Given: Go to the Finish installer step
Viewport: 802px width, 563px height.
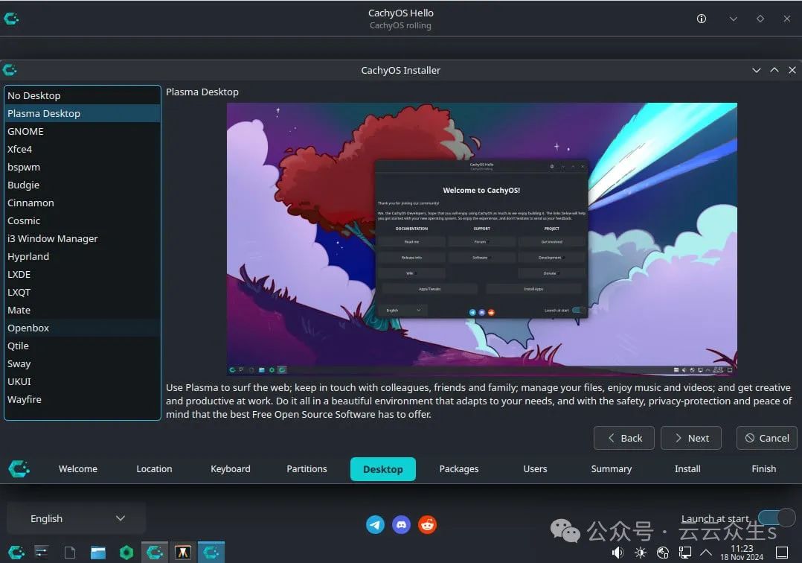Looking at the screenshot, I should pos(763,469).
